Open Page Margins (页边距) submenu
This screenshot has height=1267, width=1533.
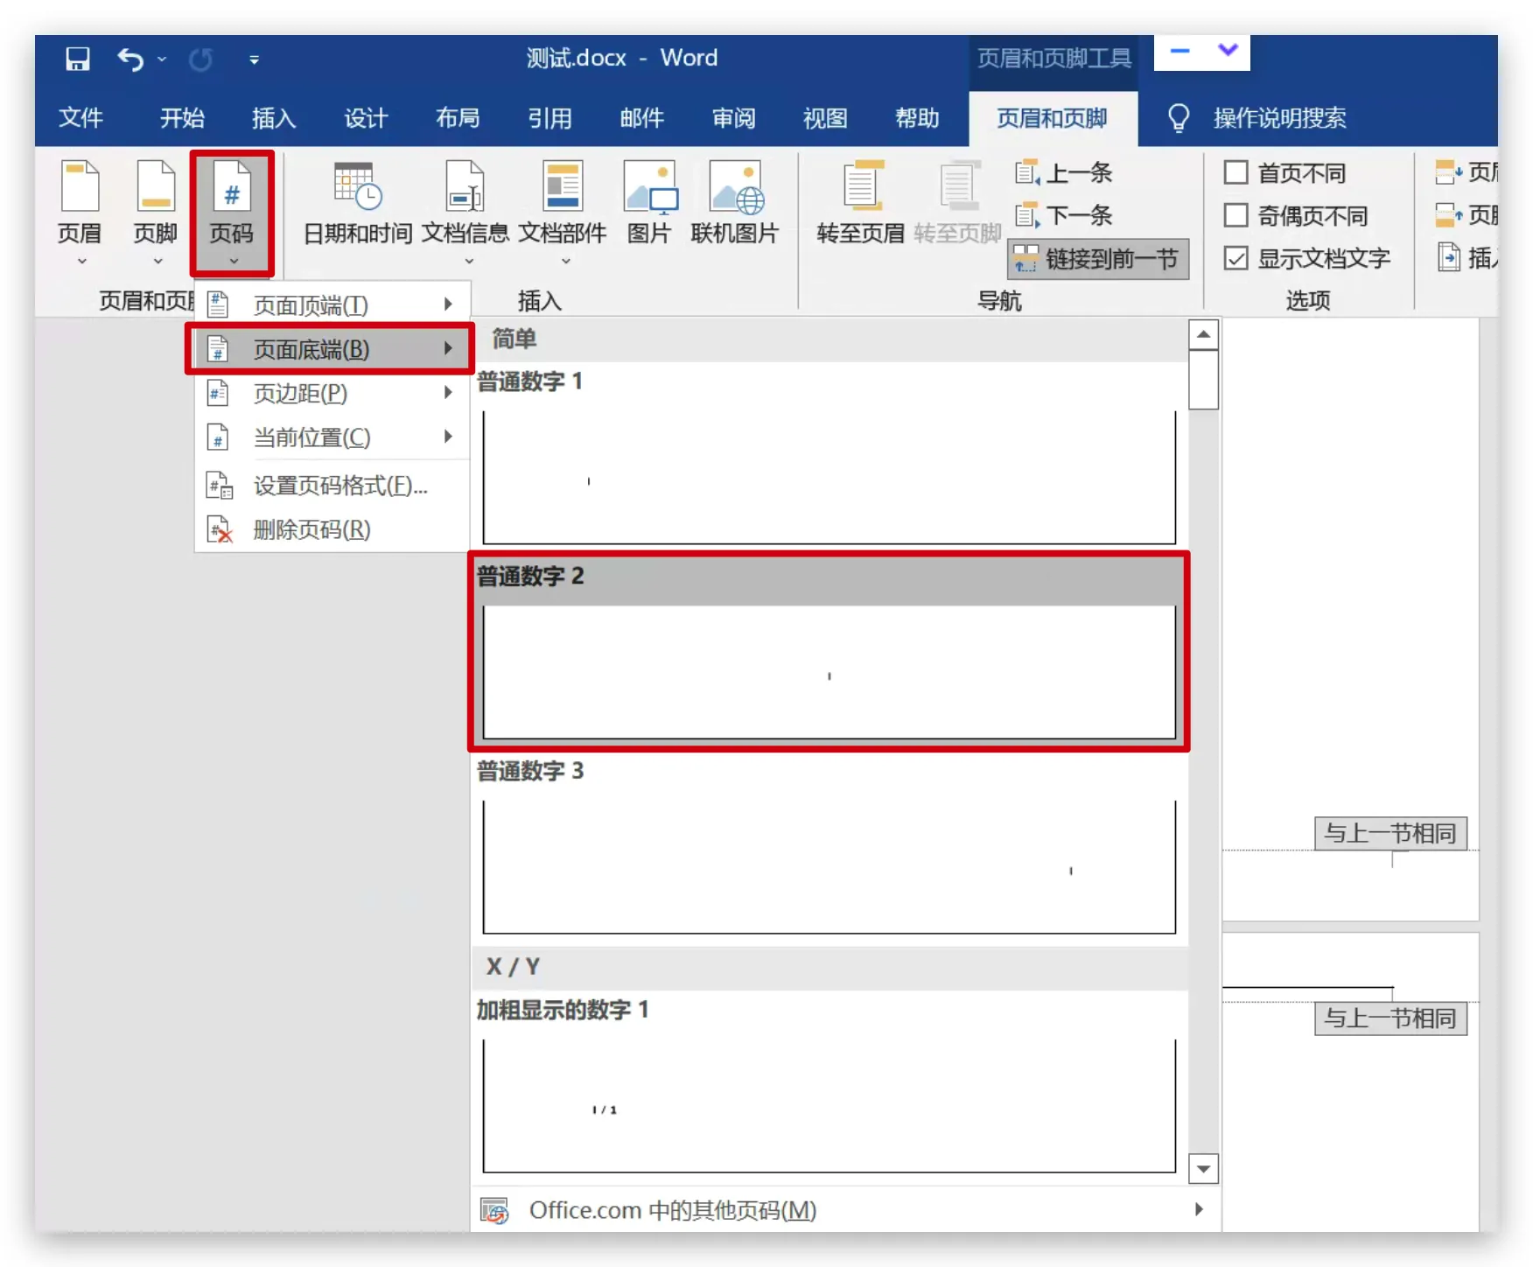point(332,393)
